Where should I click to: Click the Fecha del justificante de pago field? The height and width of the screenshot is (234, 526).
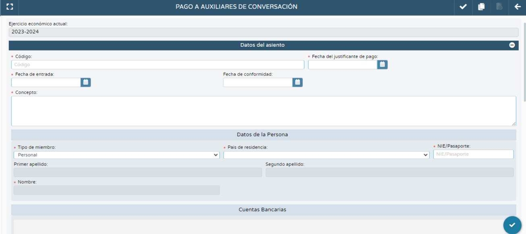(x=343, y=65)
